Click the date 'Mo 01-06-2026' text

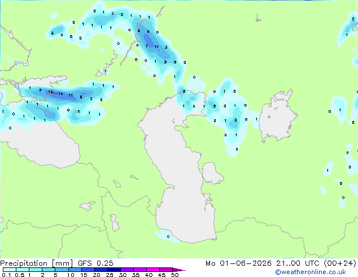pyautogui.click(x=238, y=263)
